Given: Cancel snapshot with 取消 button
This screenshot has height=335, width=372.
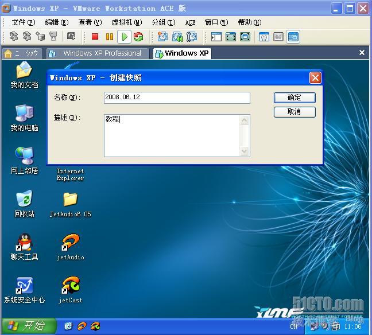Looking at the screenshot, I should 294,112.
